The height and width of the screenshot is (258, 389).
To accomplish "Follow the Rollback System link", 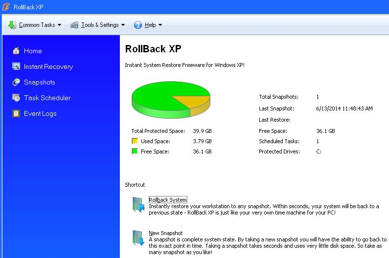I will pyautogui.click(x=168, y=200).
